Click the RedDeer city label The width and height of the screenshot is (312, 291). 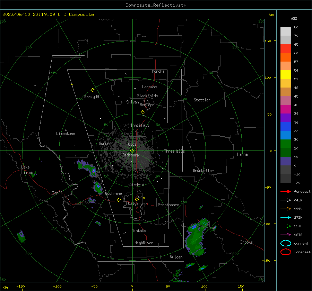[x=147, y=105]
